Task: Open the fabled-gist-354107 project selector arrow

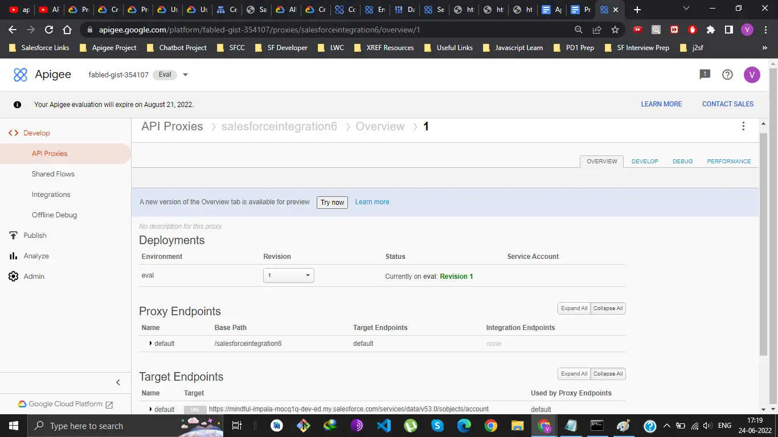Action: click(x=185, y=75)
